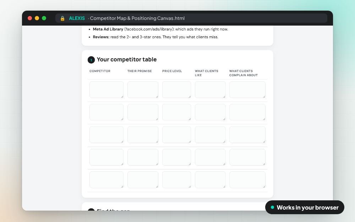Click the COMPETITOR column header
This screenshot has width=355, height=222.
(100, 71)
